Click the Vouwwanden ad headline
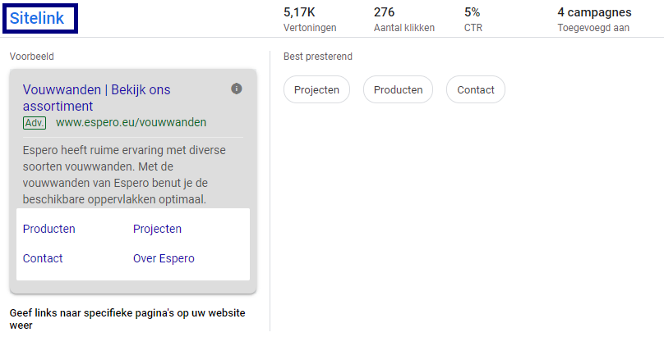 tap(96, 98)
